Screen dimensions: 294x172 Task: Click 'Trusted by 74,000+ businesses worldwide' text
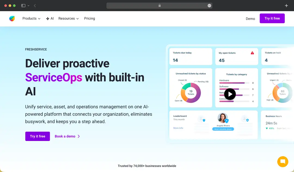tap(147, 166)
